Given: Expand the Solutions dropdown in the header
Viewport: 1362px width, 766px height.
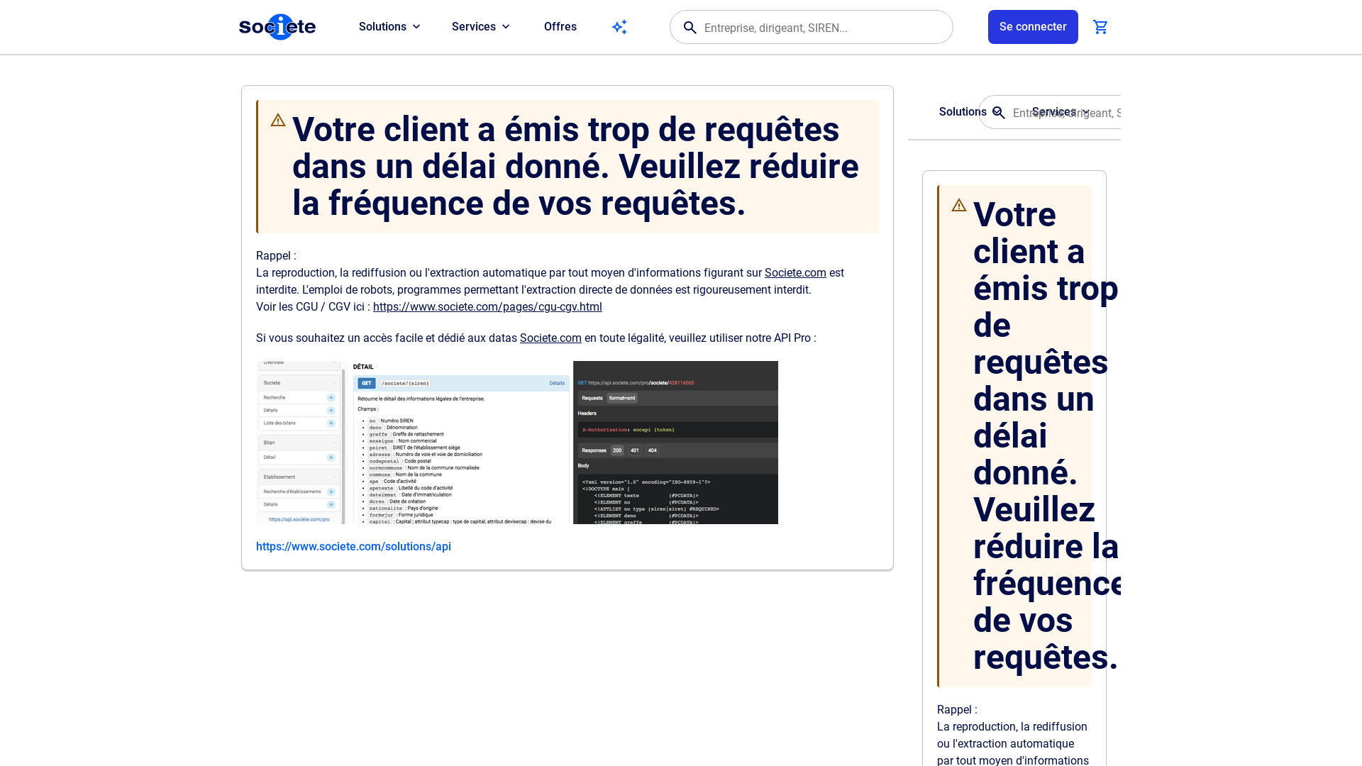Looking at the screenshot, I should 389,27.
